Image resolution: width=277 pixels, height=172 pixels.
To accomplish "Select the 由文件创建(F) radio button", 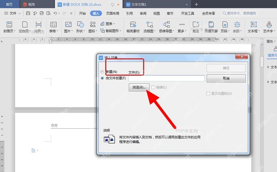I will [102, 78].
